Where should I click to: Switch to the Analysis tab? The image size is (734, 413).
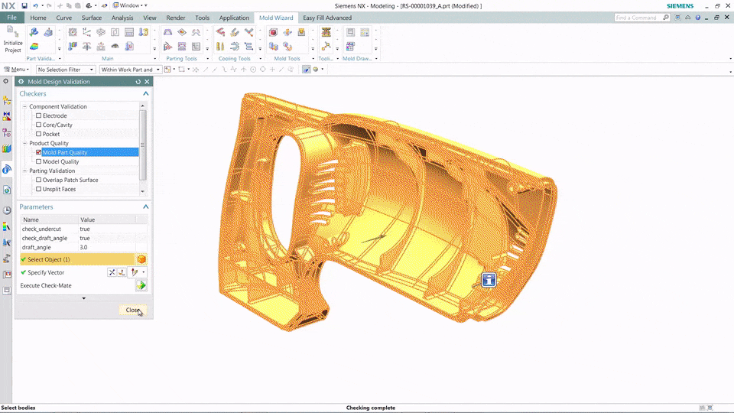coord(122,18)
